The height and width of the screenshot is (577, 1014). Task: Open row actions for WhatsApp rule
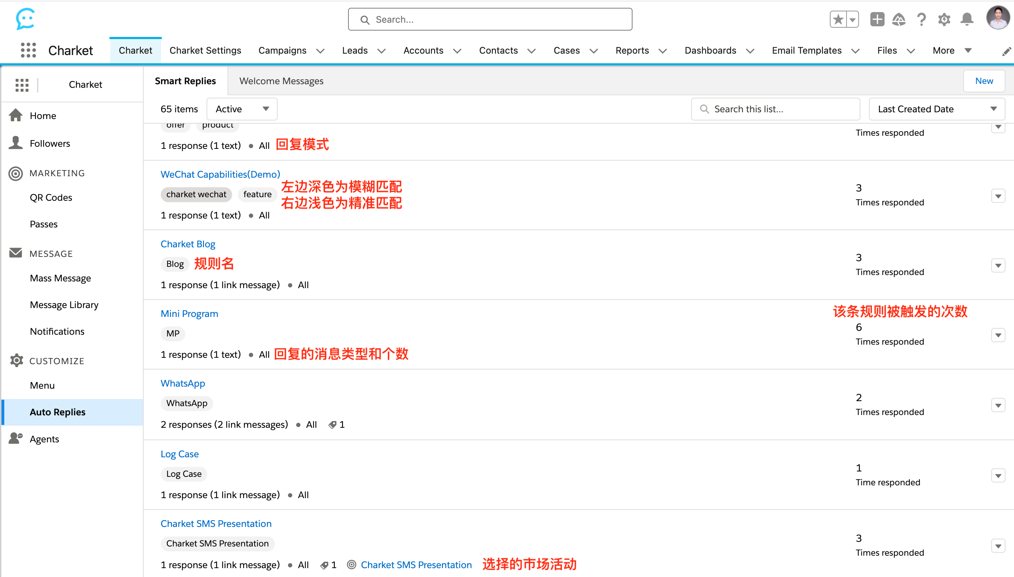pos(998,405)
